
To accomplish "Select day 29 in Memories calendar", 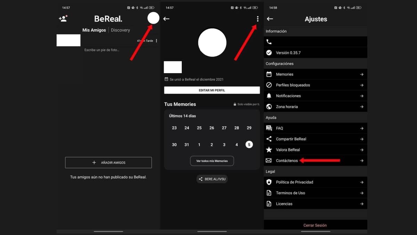I will pos(249,128).
